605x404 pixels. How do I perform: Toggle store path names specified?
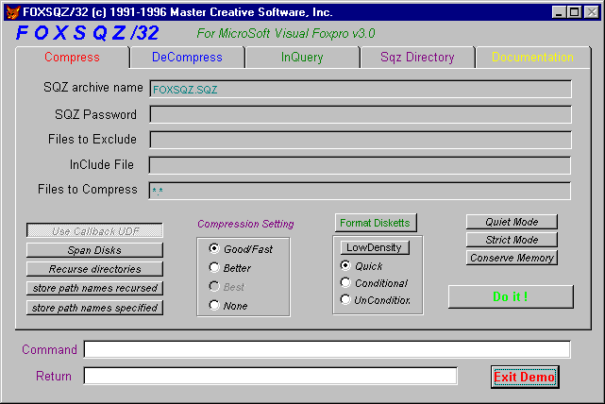coord(95,308)
